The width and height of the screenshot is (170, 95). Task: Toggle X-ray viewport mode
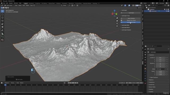point(133,5)
